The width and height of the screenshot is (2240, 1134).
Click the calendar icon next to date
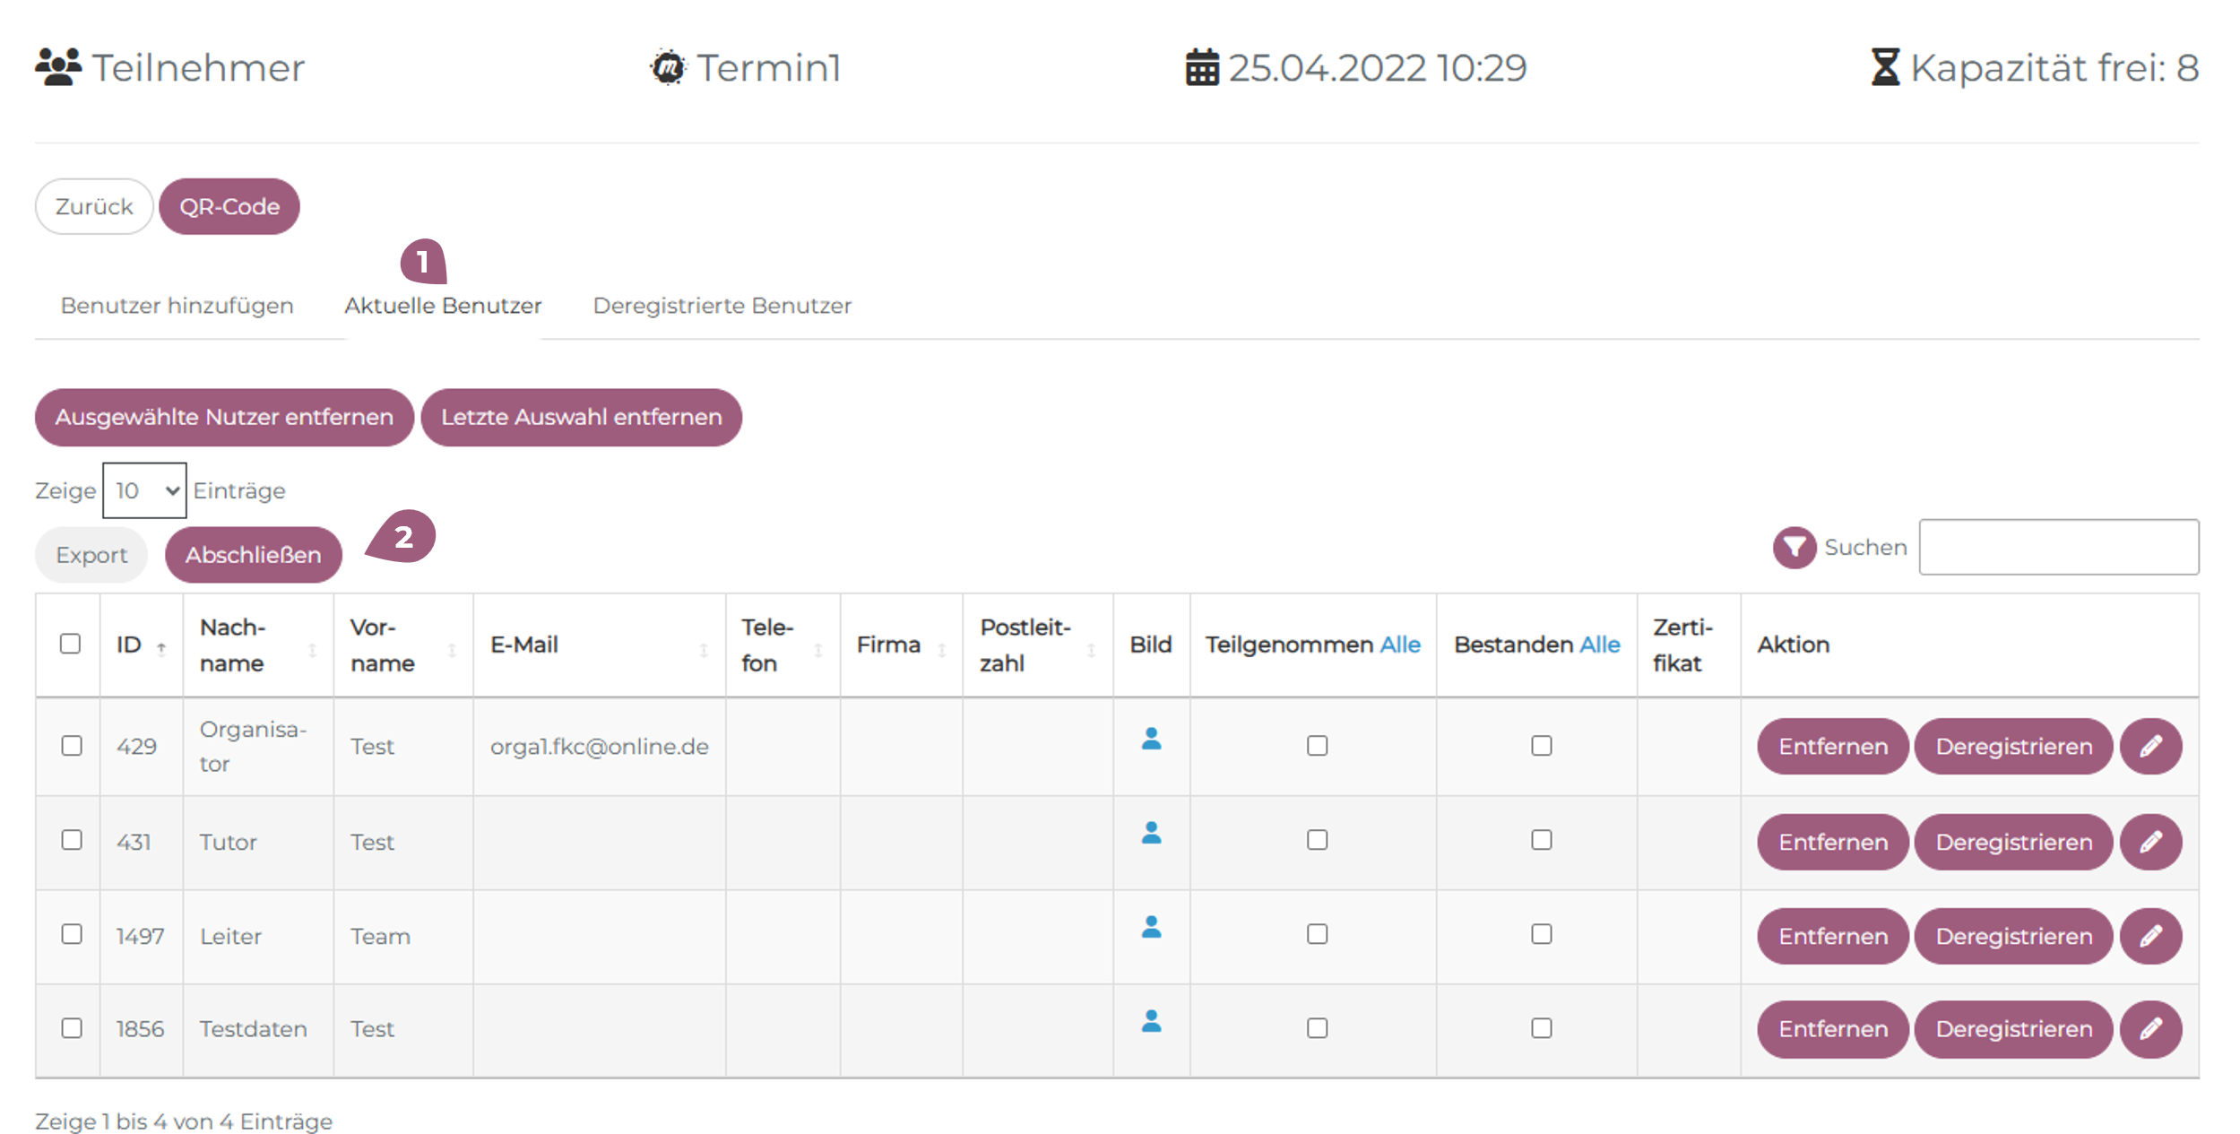click(1202, 68)
